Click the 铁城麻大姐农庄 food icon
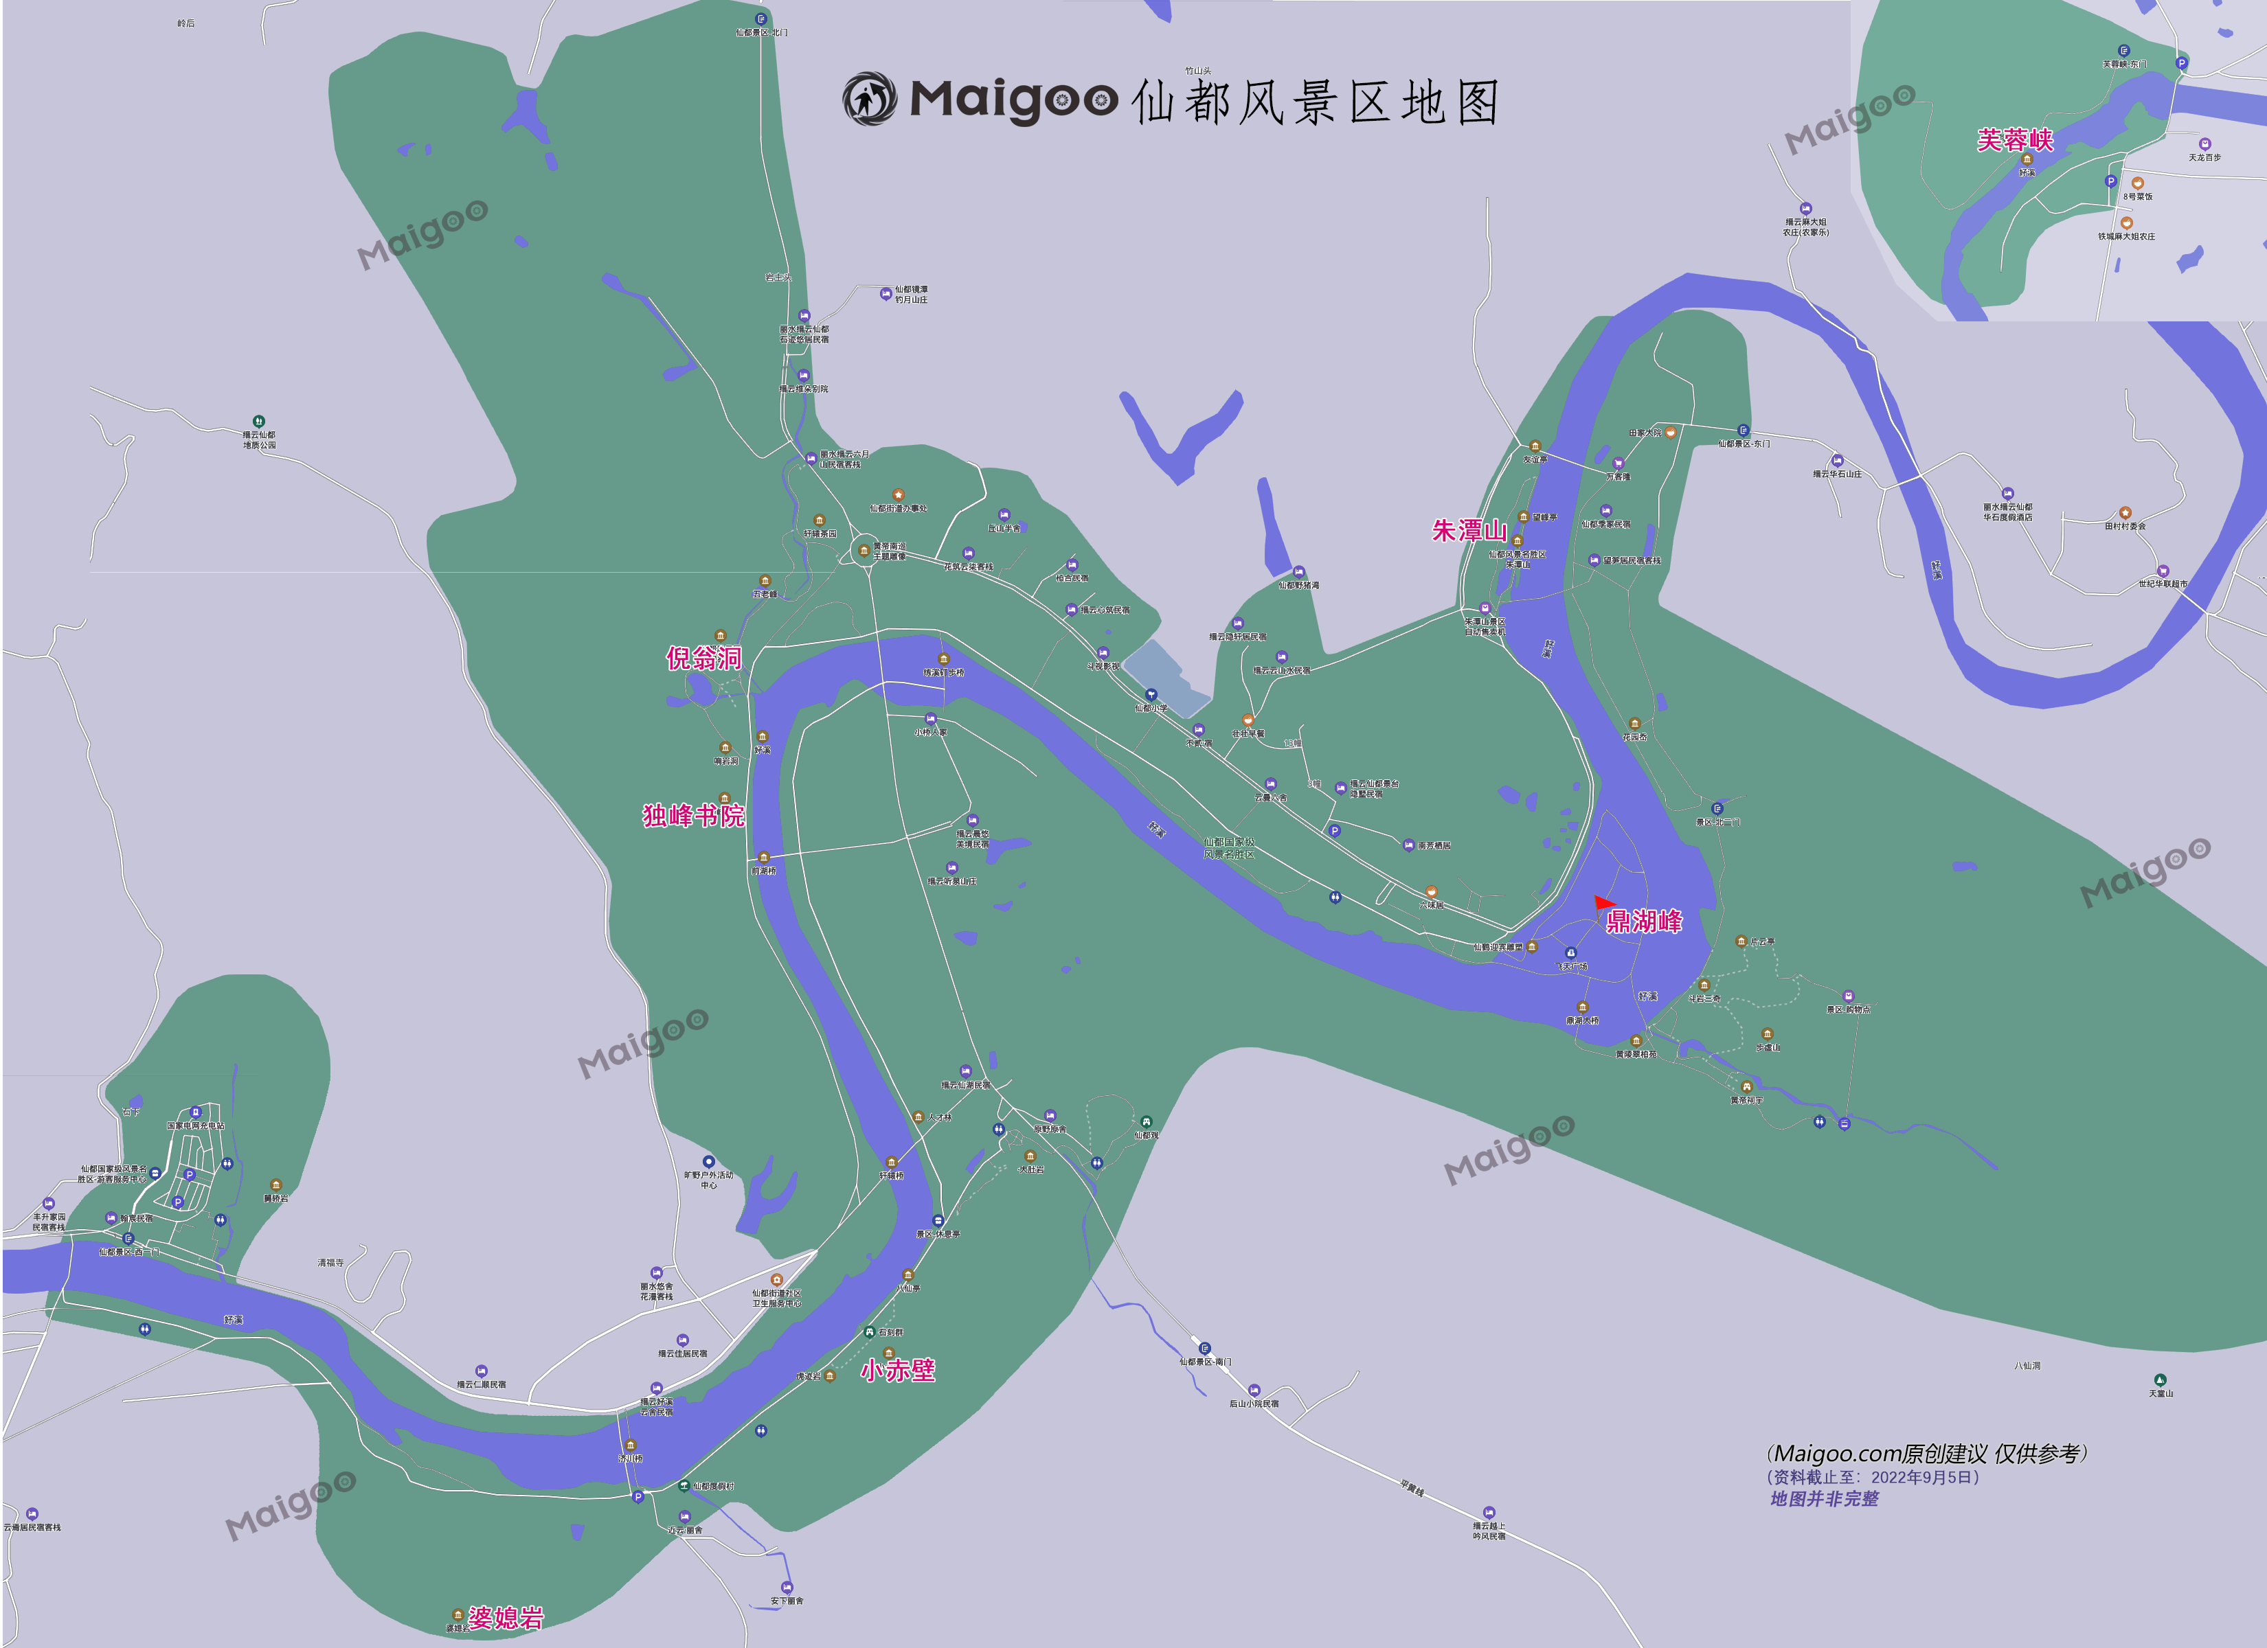 click(x=2126, y=223)
